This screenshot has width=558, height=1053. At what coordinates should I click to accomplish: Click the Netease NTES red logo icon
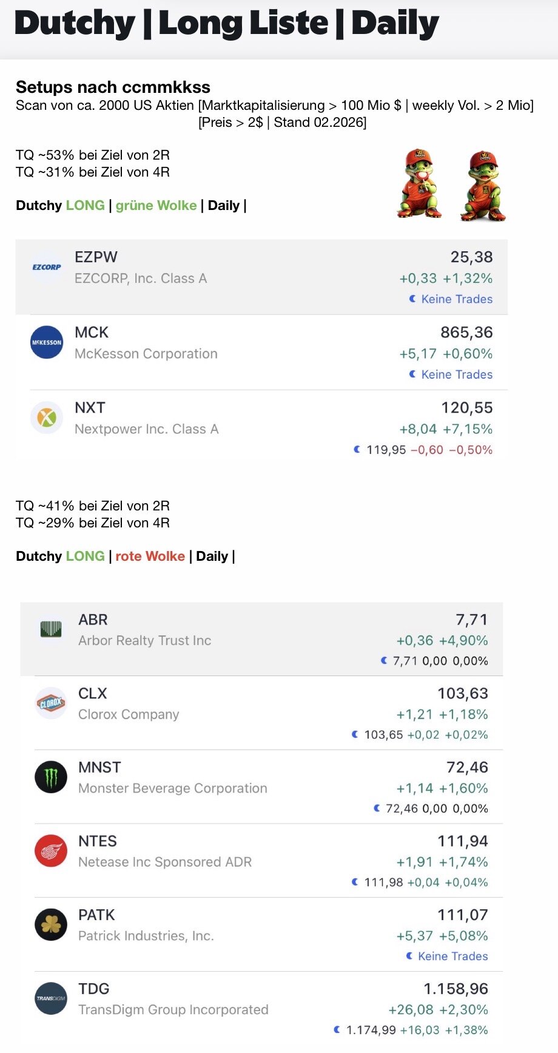coord(51,852)
